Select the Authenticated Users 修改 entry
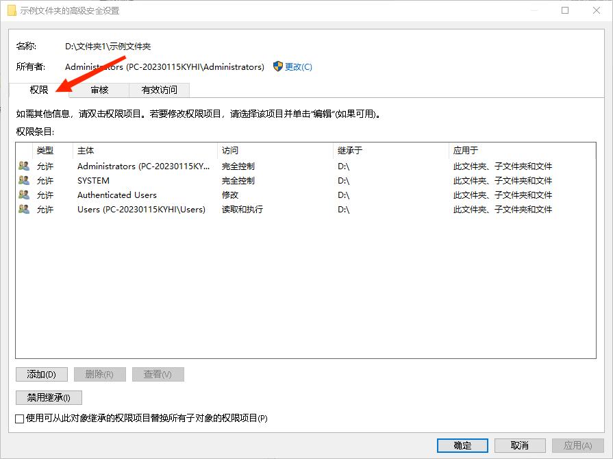Viewport: 613px width, 459px height. click(137, 195)
